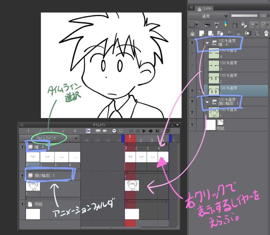Lock the selected layer with the padlock icon
Image resolution: width=270 pixels, height=235 pixels.
pos(235,25)
